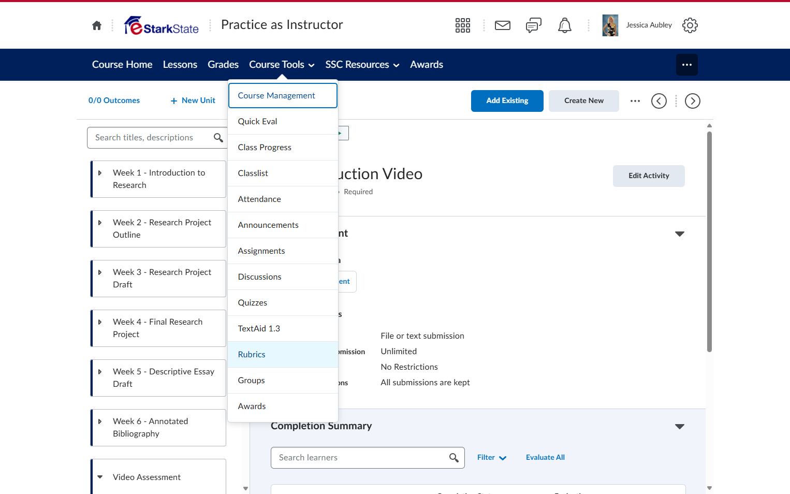Open the lesson more actions ellipsis

[635, 101]
